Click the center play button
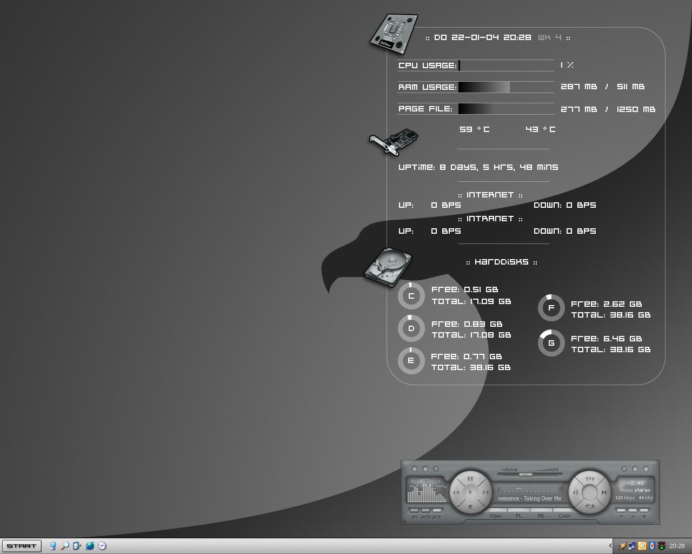 coord(470,493)
